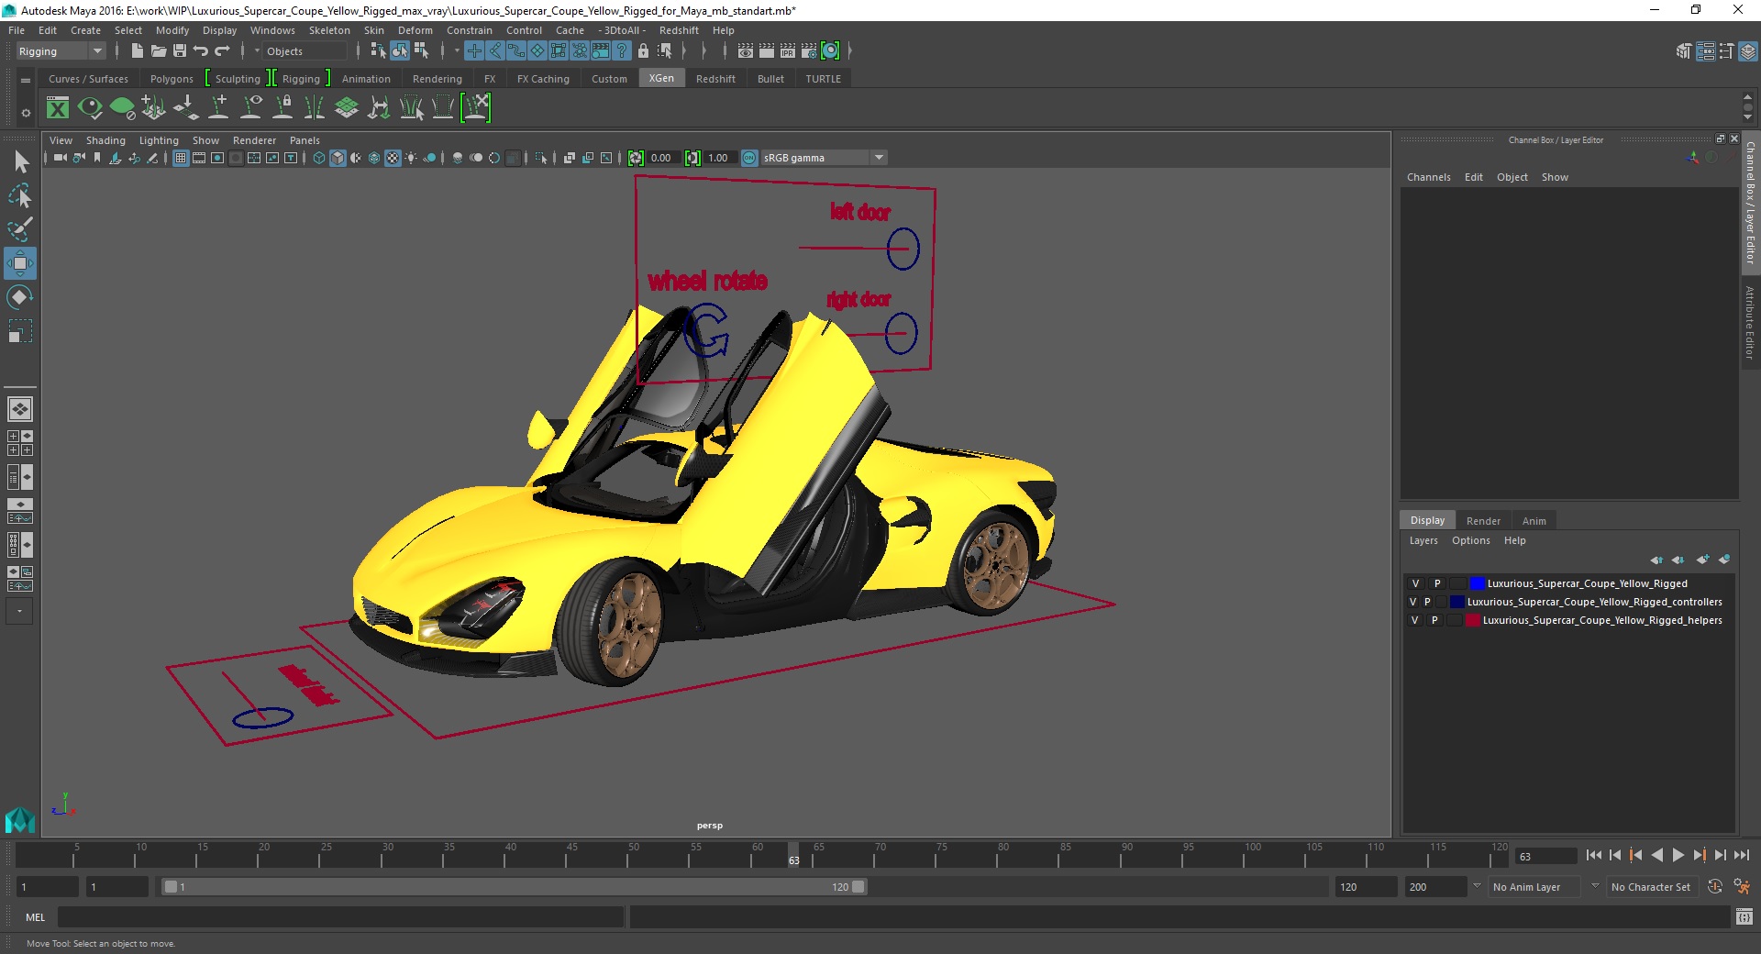Click the XGen clear preview shelf icon
Image resolution: width=1761 pixels, height=954 pixels.
pos(122,108)
